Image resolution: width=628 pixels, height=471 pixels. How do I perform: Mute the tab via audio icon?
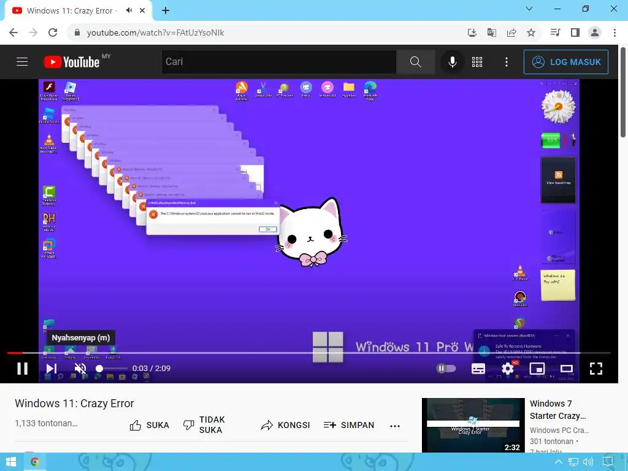(x=129, y=10)
